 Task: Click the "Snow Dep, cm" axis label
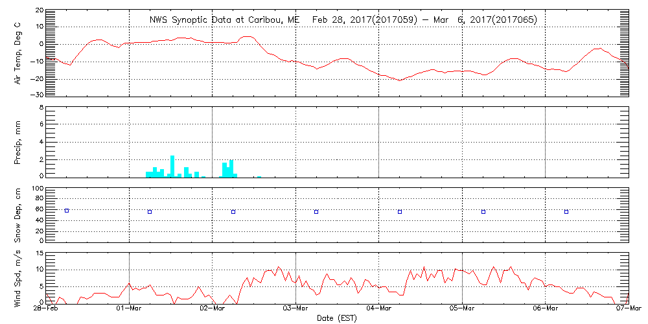point(17,214)
